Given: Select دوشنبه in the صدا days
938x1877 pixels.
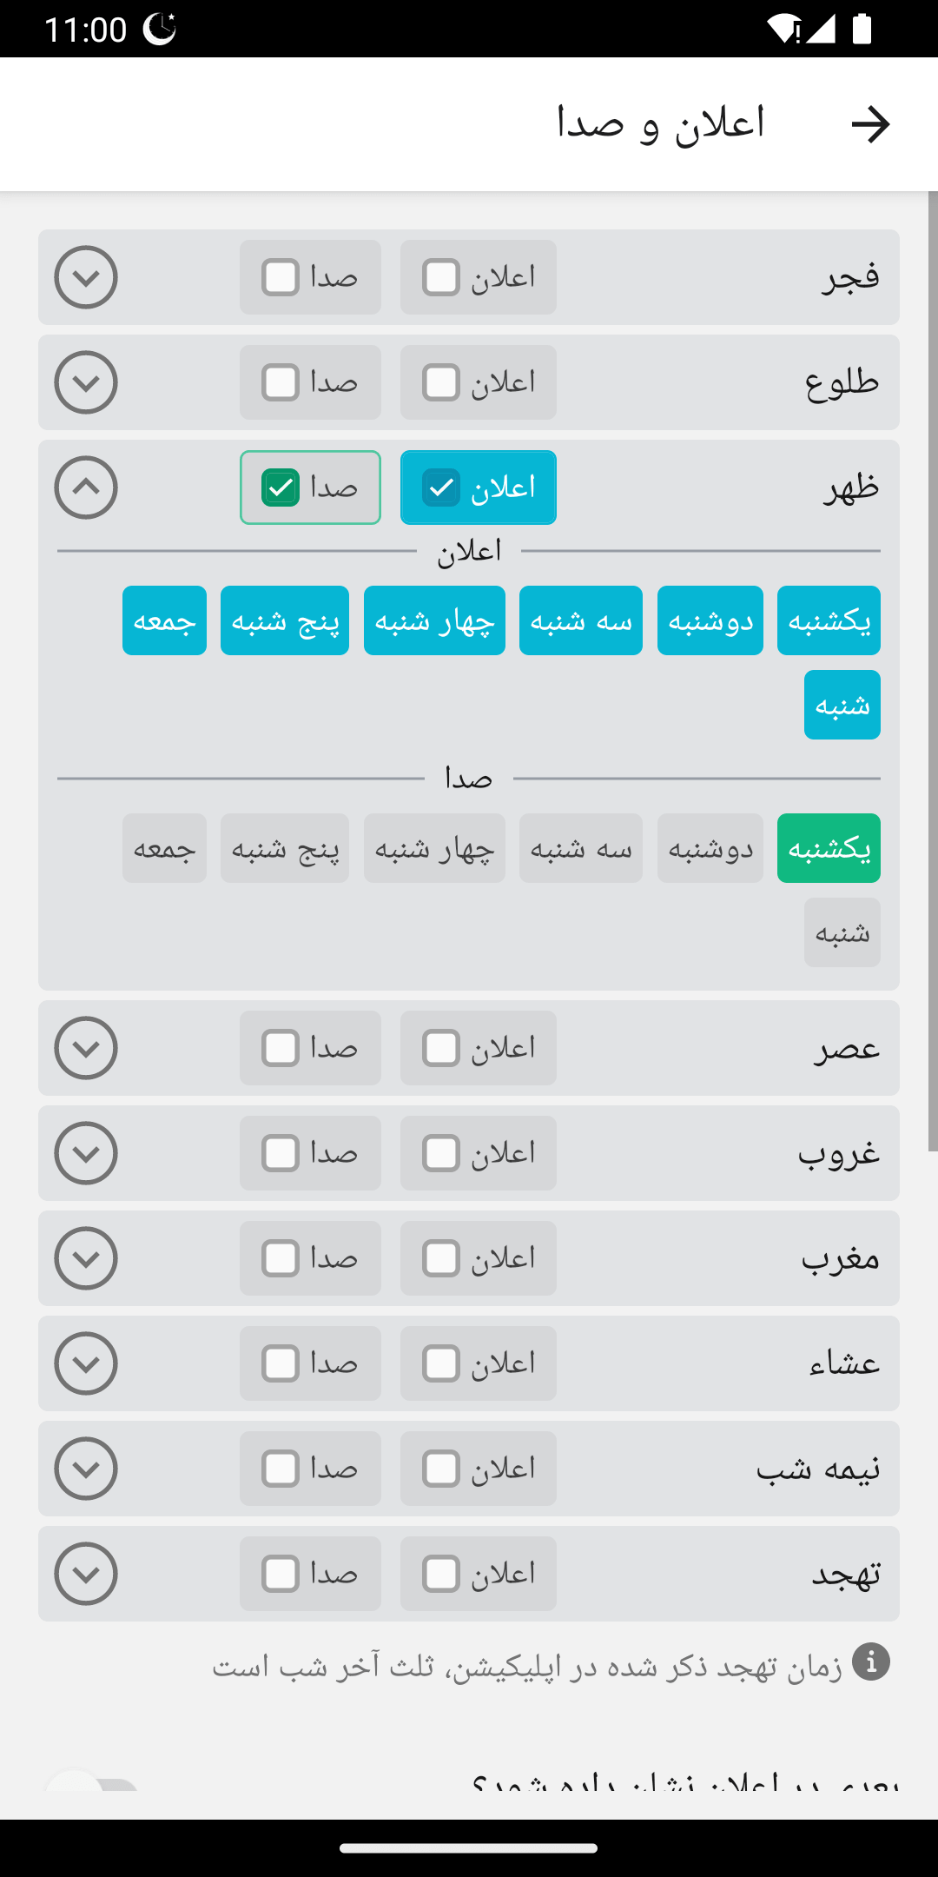Looking at the screenshot, I should [710, 848].
